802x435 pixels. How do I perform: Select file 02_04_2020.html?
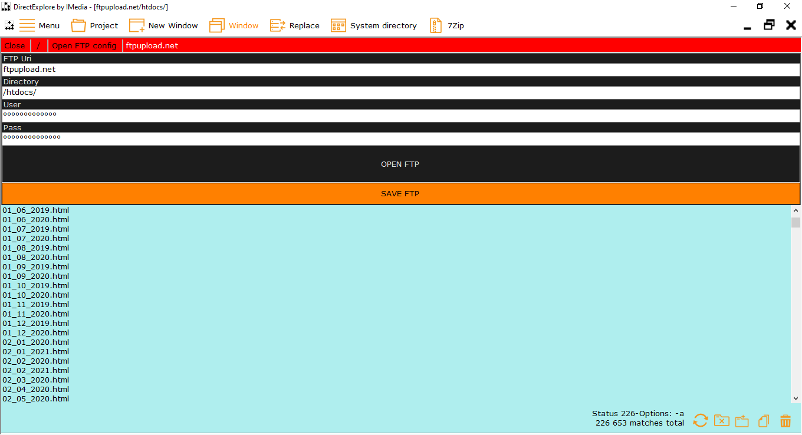click(36, 390)
